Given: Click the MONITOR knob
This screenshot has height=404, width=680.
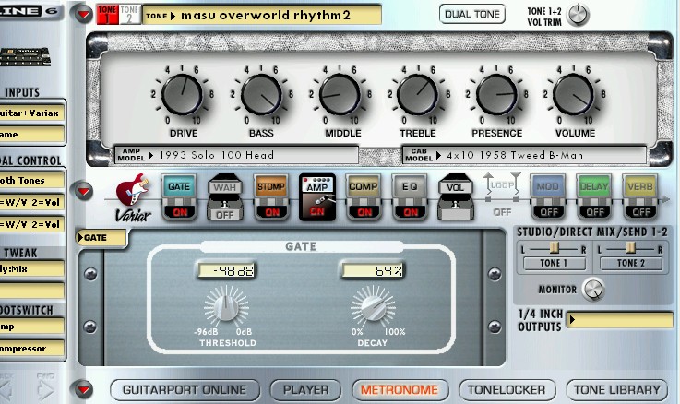Looking at the screenshot, I should pyautogui.click(x=593, y=289).
